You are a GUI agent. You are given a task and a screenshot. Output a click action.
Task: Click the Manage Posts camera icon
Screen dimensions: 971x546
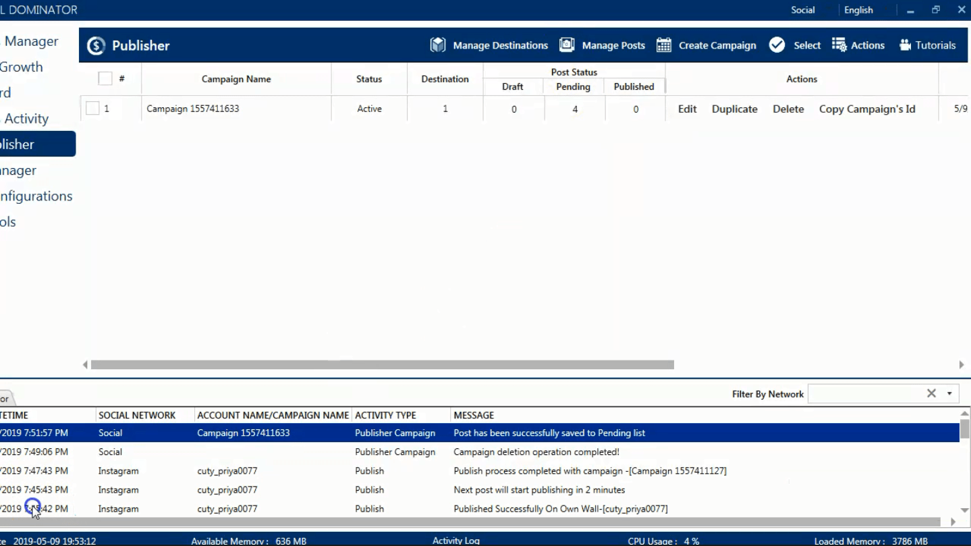click(567, 45)
